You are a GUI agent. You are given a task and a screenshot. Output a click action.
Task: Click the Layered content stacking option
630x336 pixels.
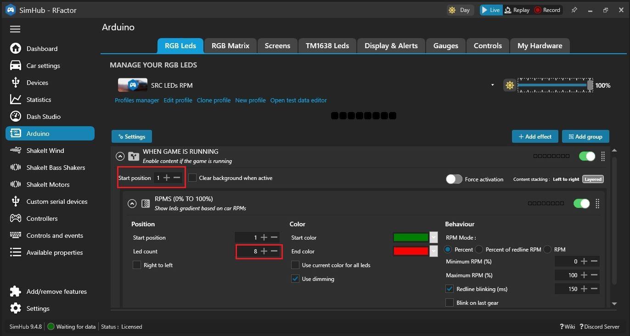[x=593, y=179]
